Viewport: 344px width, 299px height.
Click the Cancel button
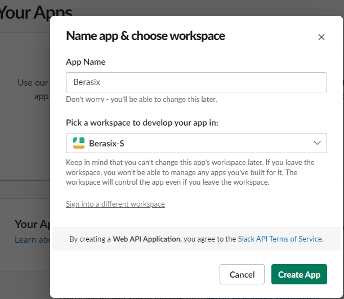[242, 274]
